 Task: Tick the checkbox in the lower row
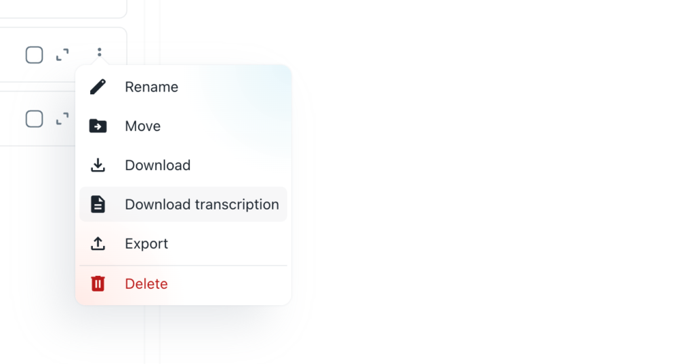[x=35, y=119]
